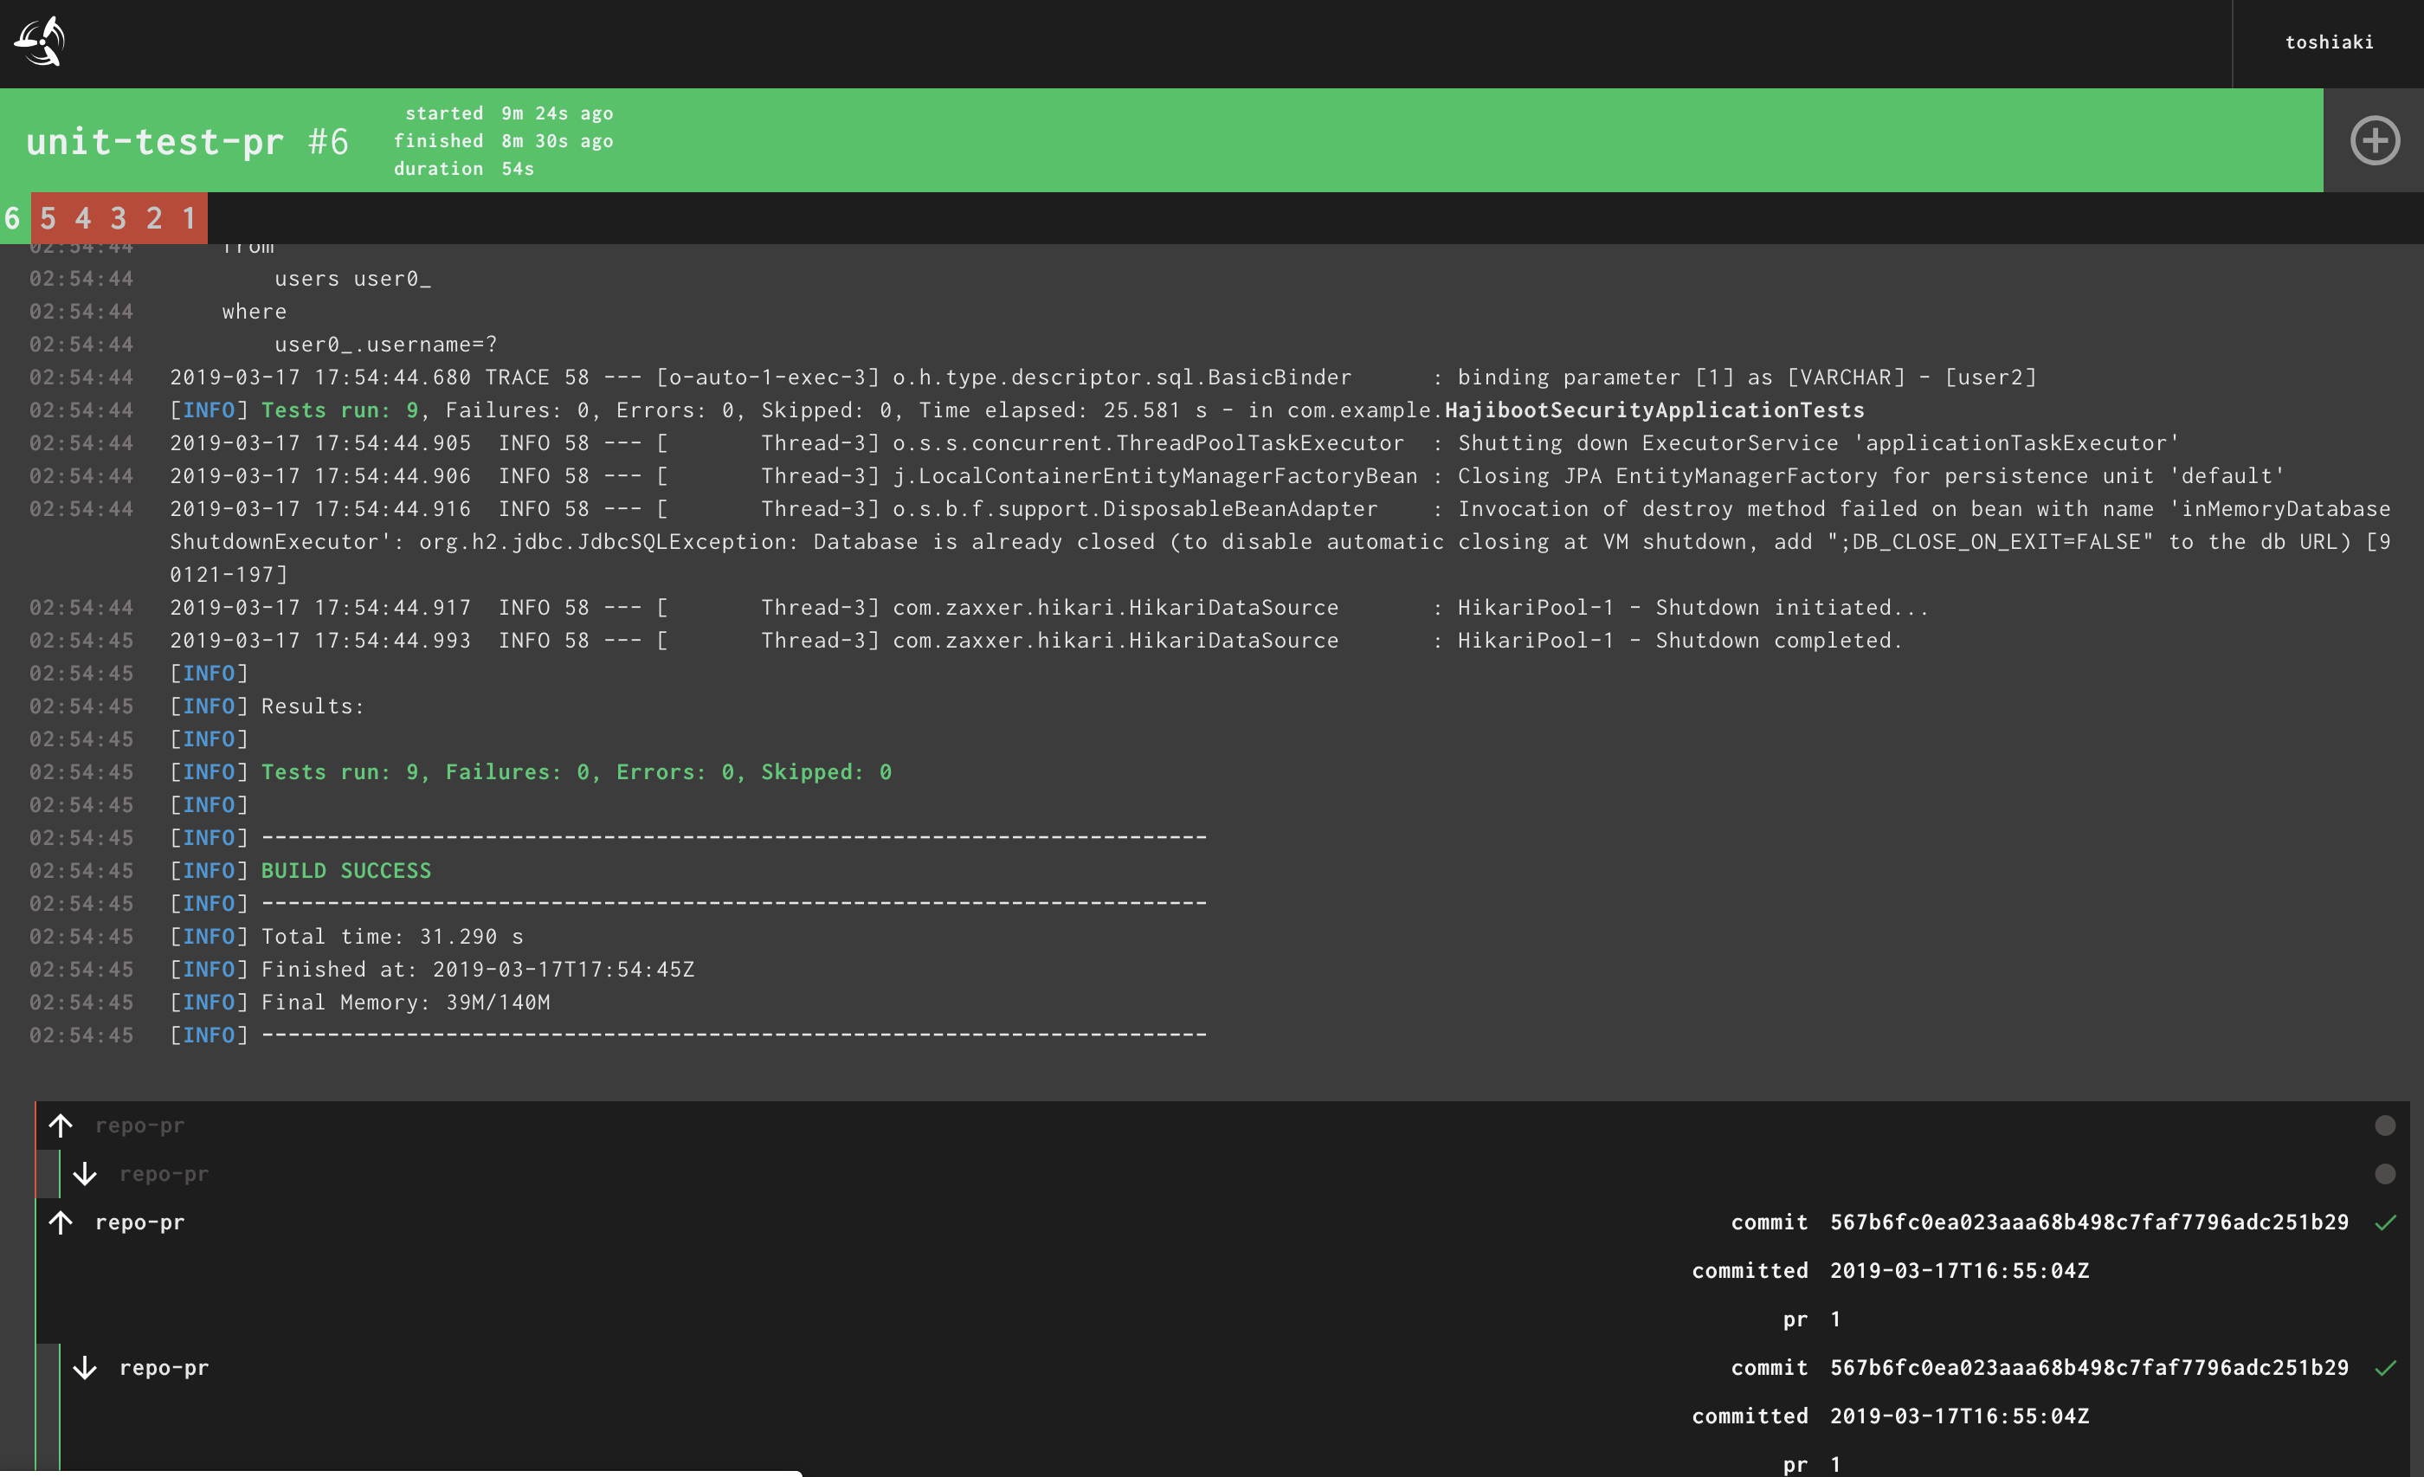2424x1477 pixels.
Task: Click up arrow of first greyed repo-pr
Action: click(61, 1125)
